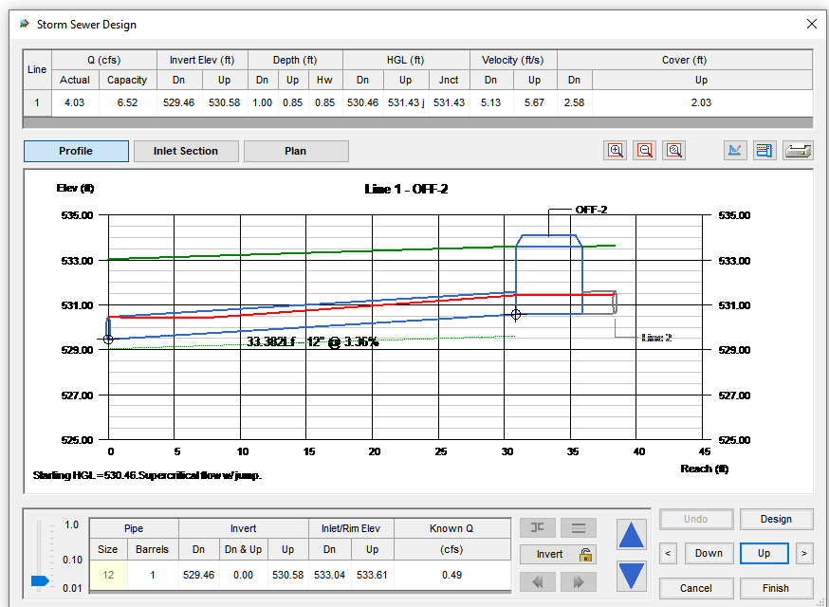Switch to the Inlet Section tab

pos(186,151)
